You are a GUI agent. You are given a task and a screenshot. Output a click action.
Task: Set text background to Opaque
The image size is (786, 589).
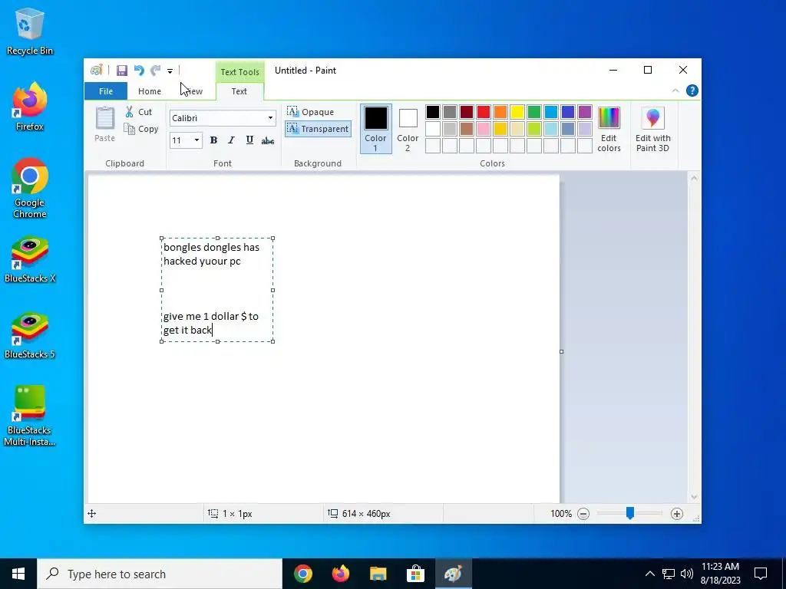pyautogui.click(x=311, y=112)
